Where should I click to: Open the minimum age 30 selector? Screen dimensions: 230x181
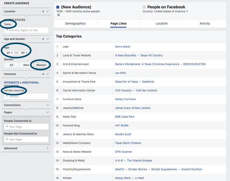9,53
